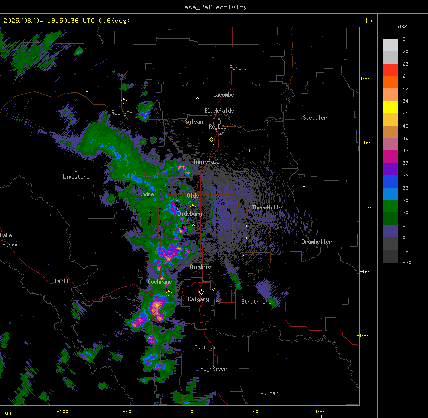Click the green legend swatch below 30 dBZ
428x418 pixels.
click(390, 207)
